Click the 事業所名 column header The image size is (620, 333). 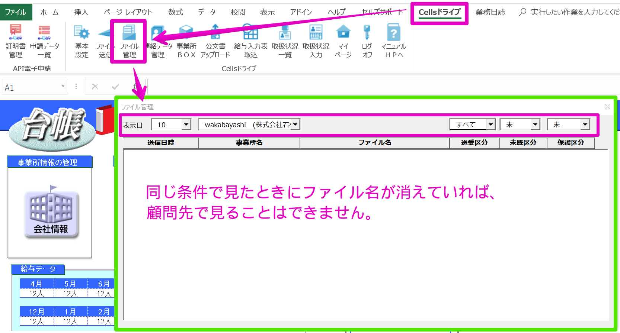click(x=249, y=143)
